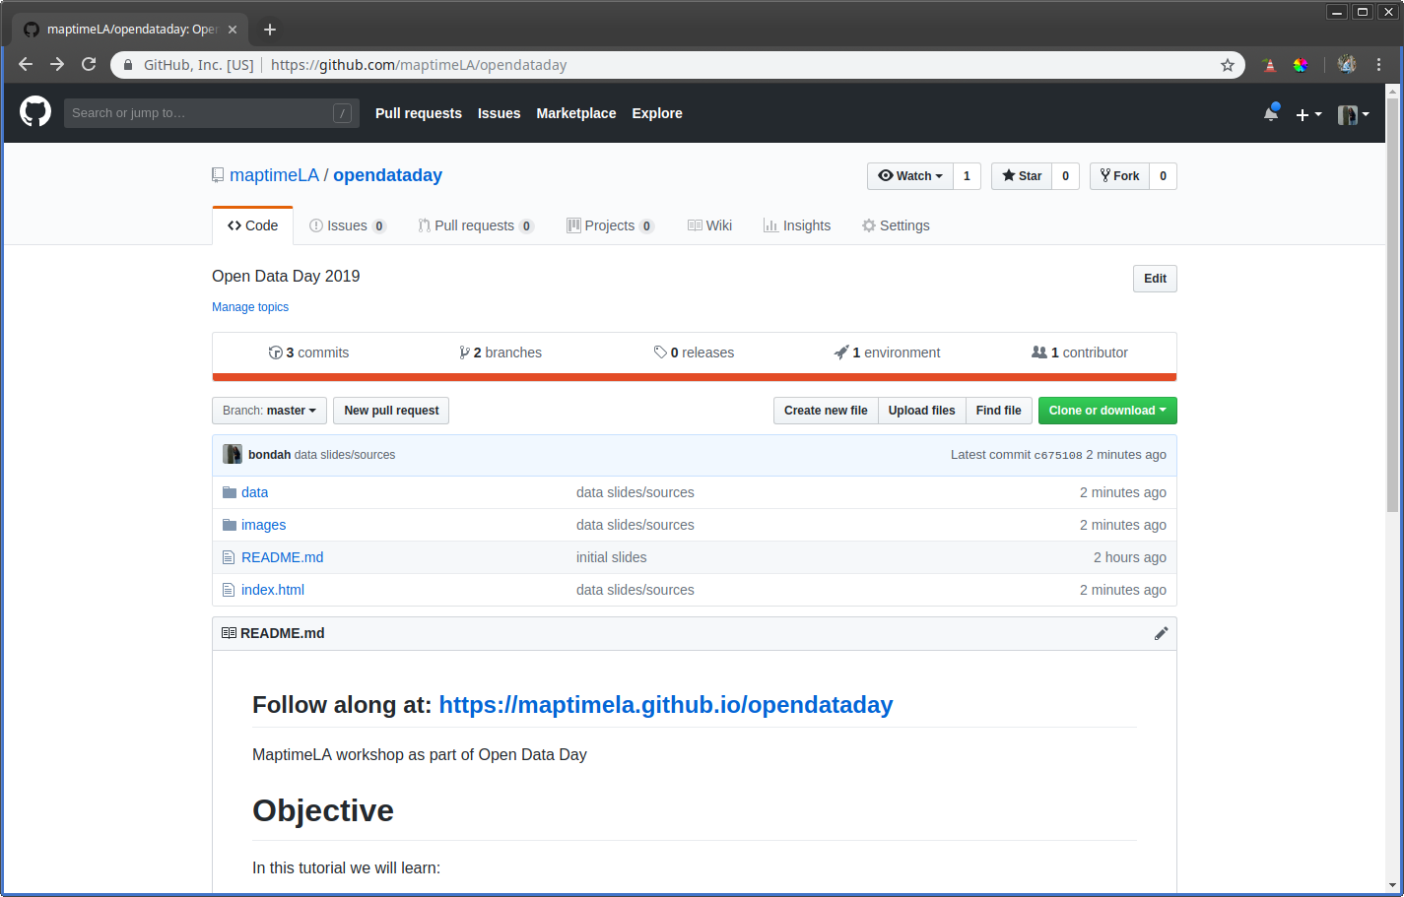The height and width of the screenshot is (897, 1404).
Task: View 1 contributor
Action: point(1080,352)
